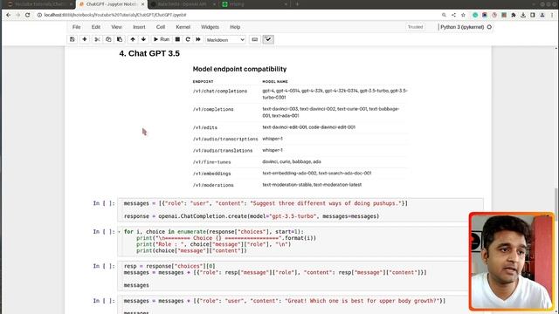
Task: Reload the browser page
Action: pos(27,15)
